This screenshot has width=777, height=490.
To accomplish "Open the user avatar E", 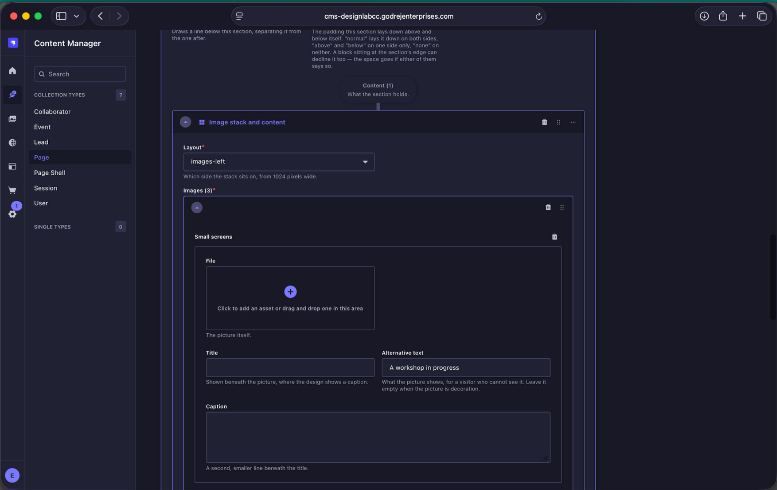I will 13,476.
